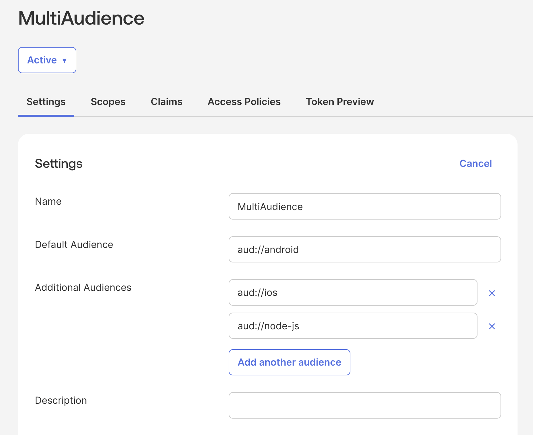
Task: Go to the Access Policies tab
Action: [244, 102]
